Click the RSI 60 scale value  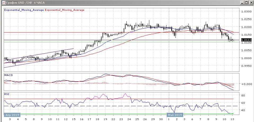[x=243, y=103]
